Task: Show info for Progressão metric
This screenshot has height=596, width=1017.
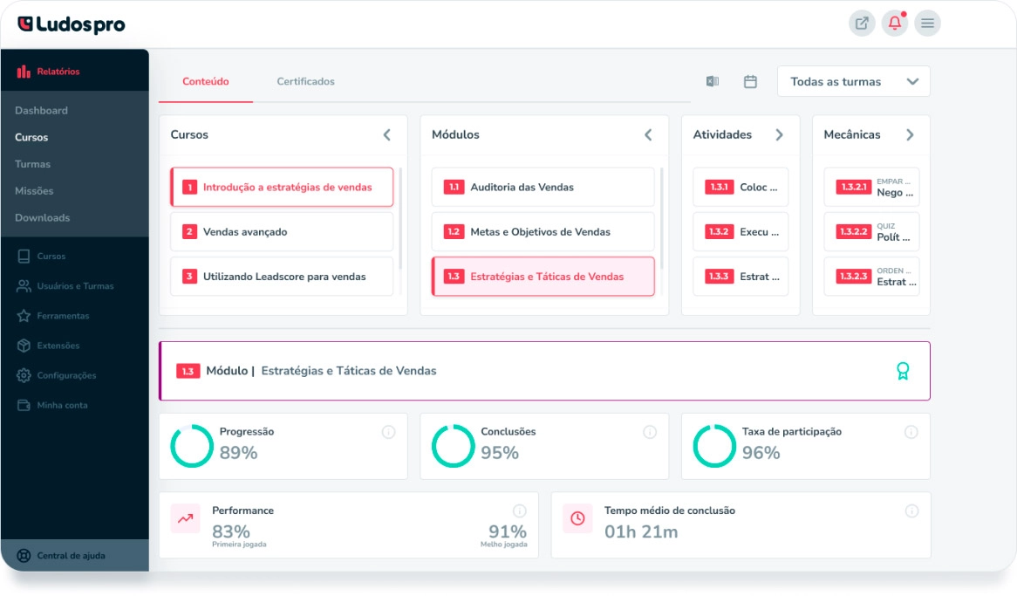Action: (388, 432)
